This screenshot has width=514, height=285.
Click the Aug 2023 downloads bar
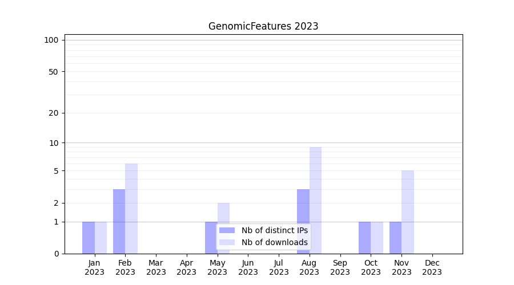(x=315, y=200)
